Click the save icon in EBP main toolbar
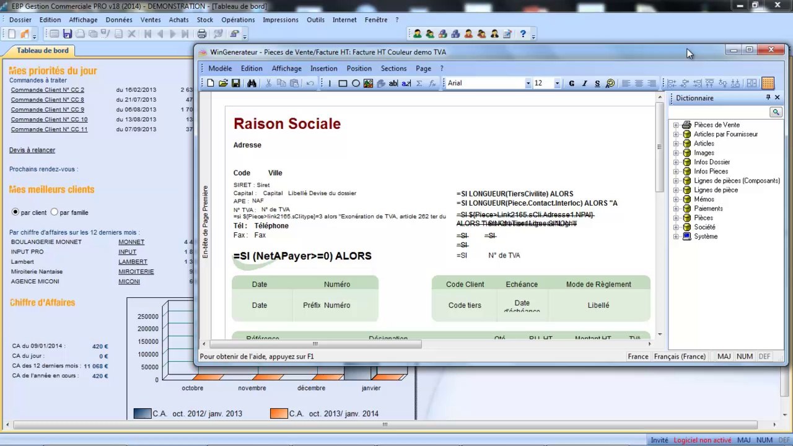 click(x=67, y=34)
